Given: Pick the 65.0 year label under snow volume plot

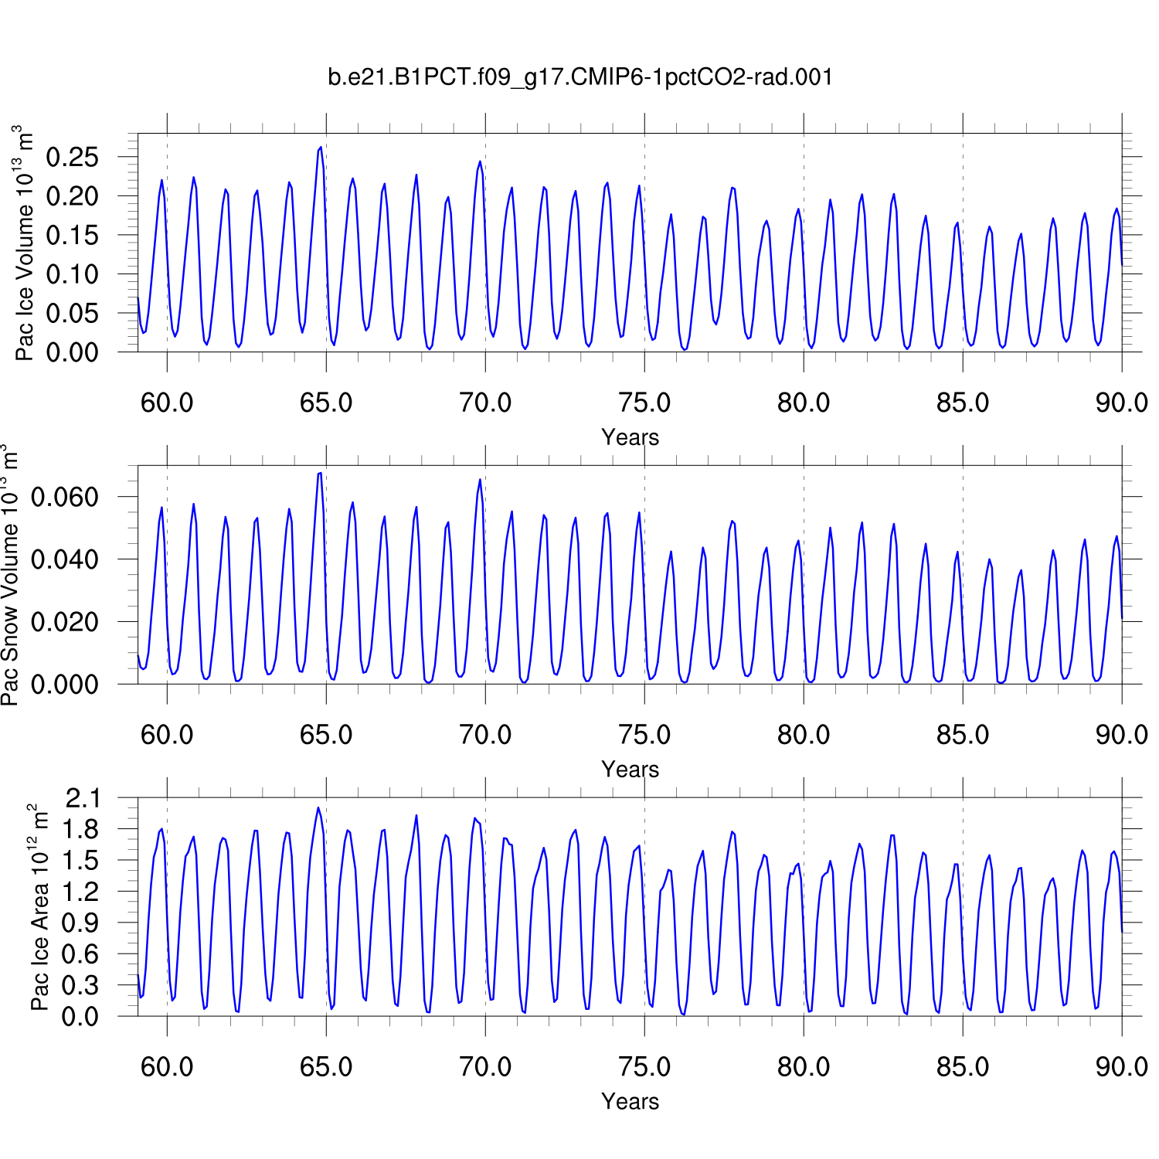Looking at the screenshot, I should [x=326, y=735].
